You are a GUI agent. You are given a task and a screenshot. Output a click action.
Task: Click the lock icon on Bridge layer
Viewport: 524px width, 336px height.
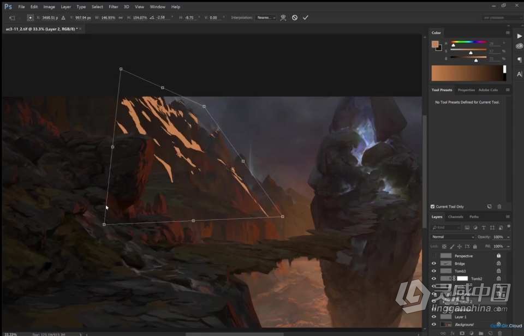pos(498,263)
